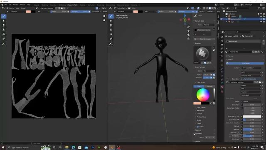266x150 pixels.
Task: Open the Texture properties tab icon
Action: (222, 92)
